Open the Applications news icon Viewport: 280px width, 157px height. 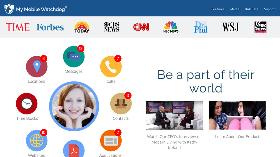point(111,141)
